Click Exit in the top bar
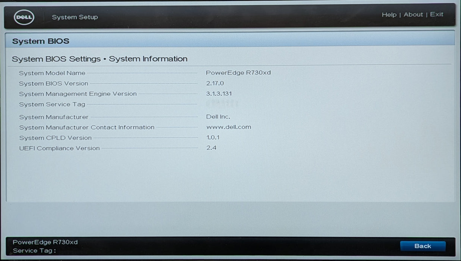Image resolution: width=461 pixels, height=261 pixels. pyautogui.click(x=437, y=14)
